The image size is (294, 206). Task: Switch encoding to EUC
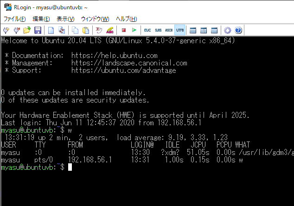point(147,30)
